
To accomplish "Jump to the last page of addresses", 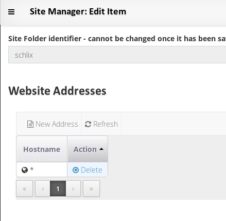I will point(91,189).
